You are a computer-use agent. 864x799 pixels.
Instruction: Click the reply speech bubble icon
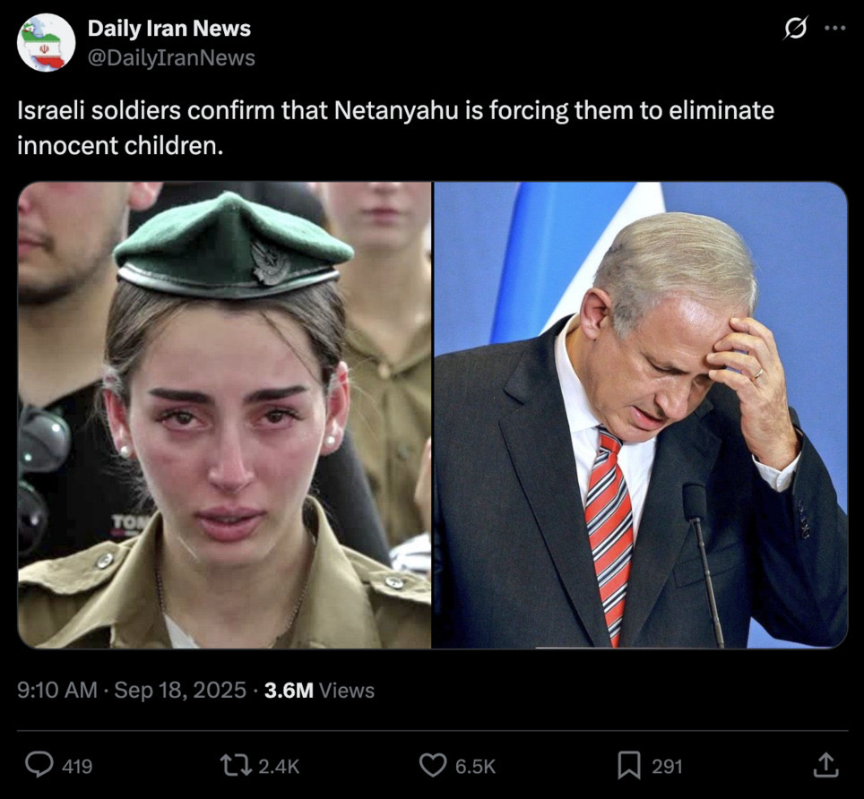39,766
